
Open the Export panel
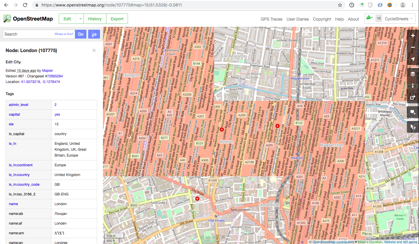point(117,19)
